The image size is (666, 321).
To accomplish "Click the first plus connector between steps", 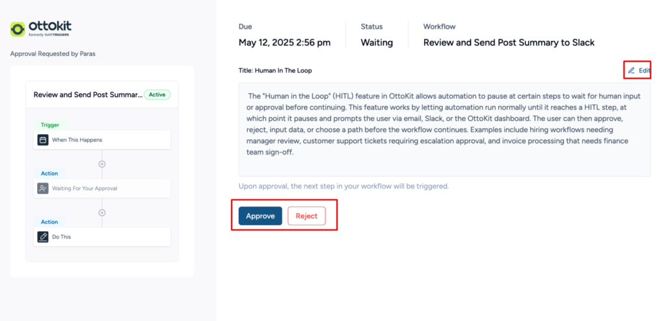I will click(x=102, y=164).
